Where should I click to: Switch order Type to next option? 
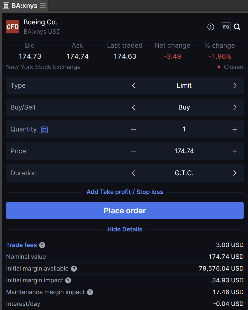(x=235, y=86)
